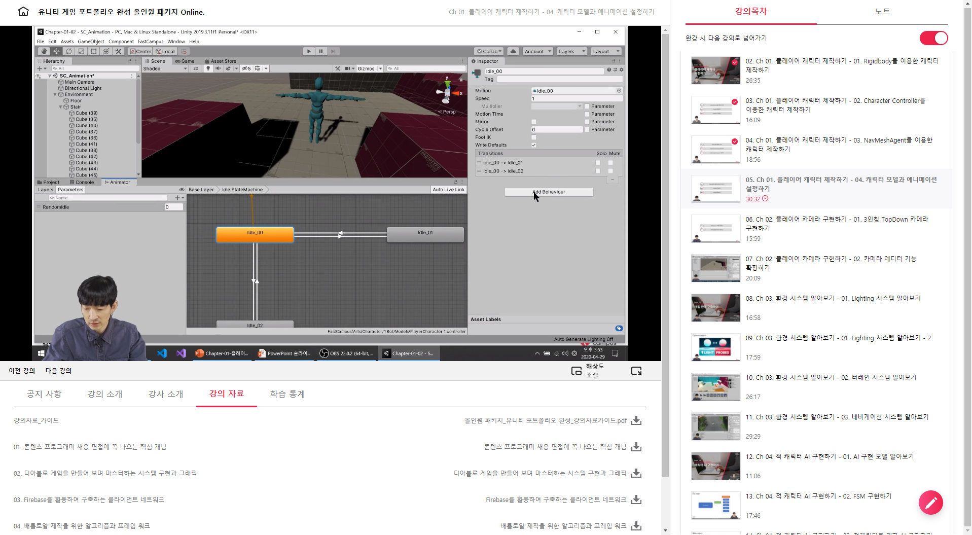Open the Account dropdown
Screen dimensions: 972x535
click(538, 51)
